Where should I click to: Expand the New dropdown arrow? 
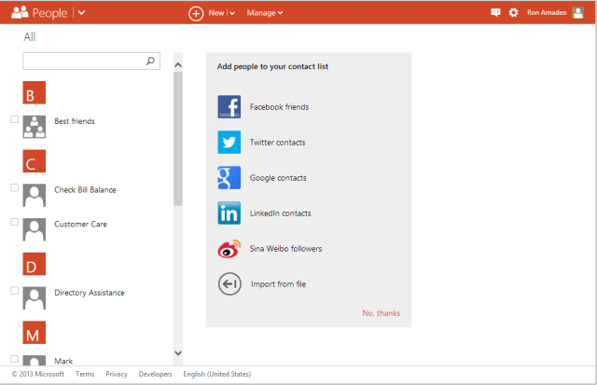coord(232,13)
